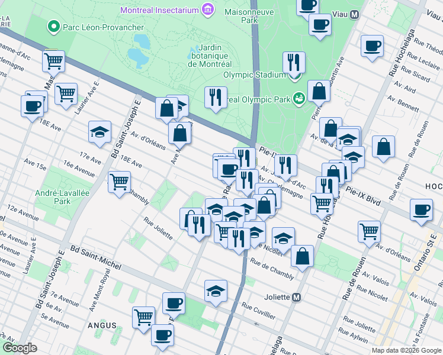Click the André-Lavallée Park label
The height and width of the screenshot is (355, 443).
(62, 197)
